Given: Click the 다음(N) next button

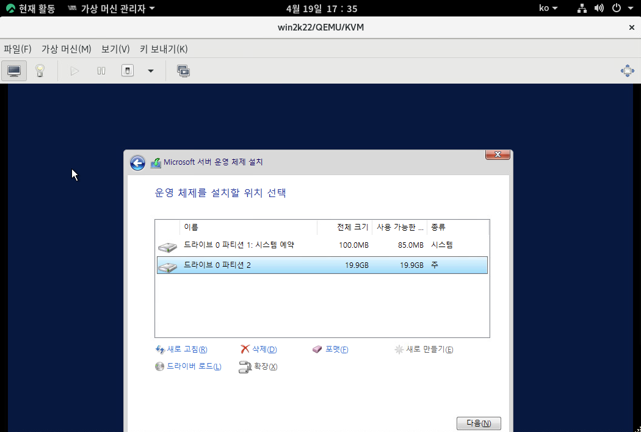Looking at the screenshot, I should point(478,423).
